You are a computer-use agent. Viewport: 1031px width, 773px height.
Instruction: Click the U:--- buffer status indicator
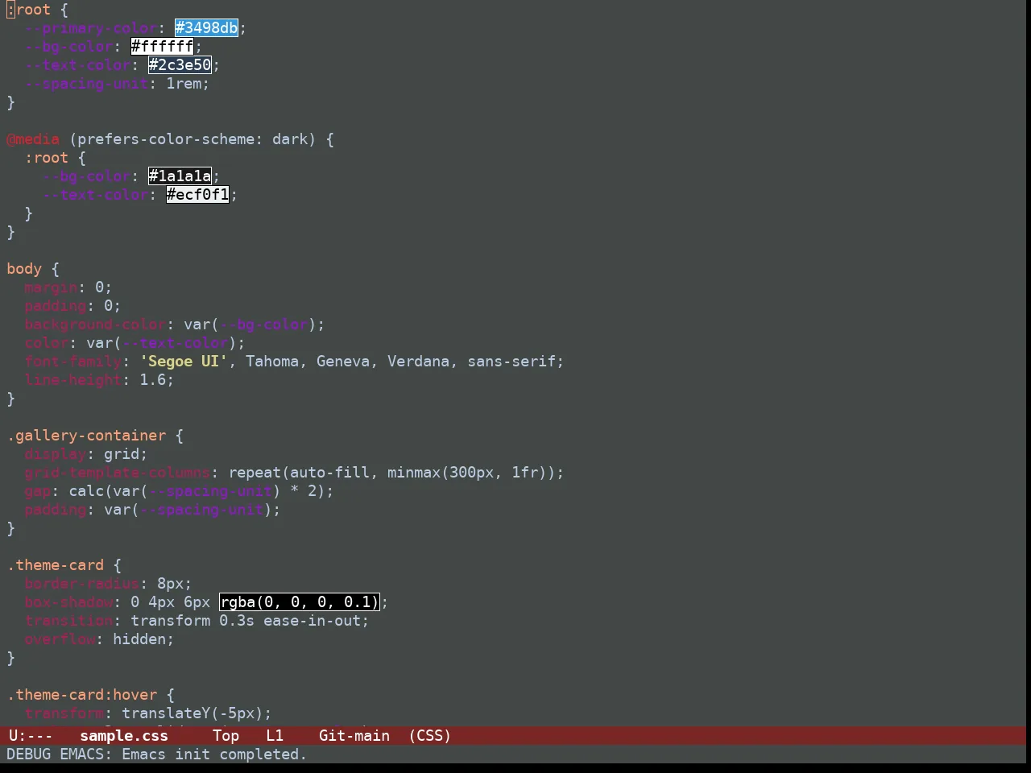[31, 736]
